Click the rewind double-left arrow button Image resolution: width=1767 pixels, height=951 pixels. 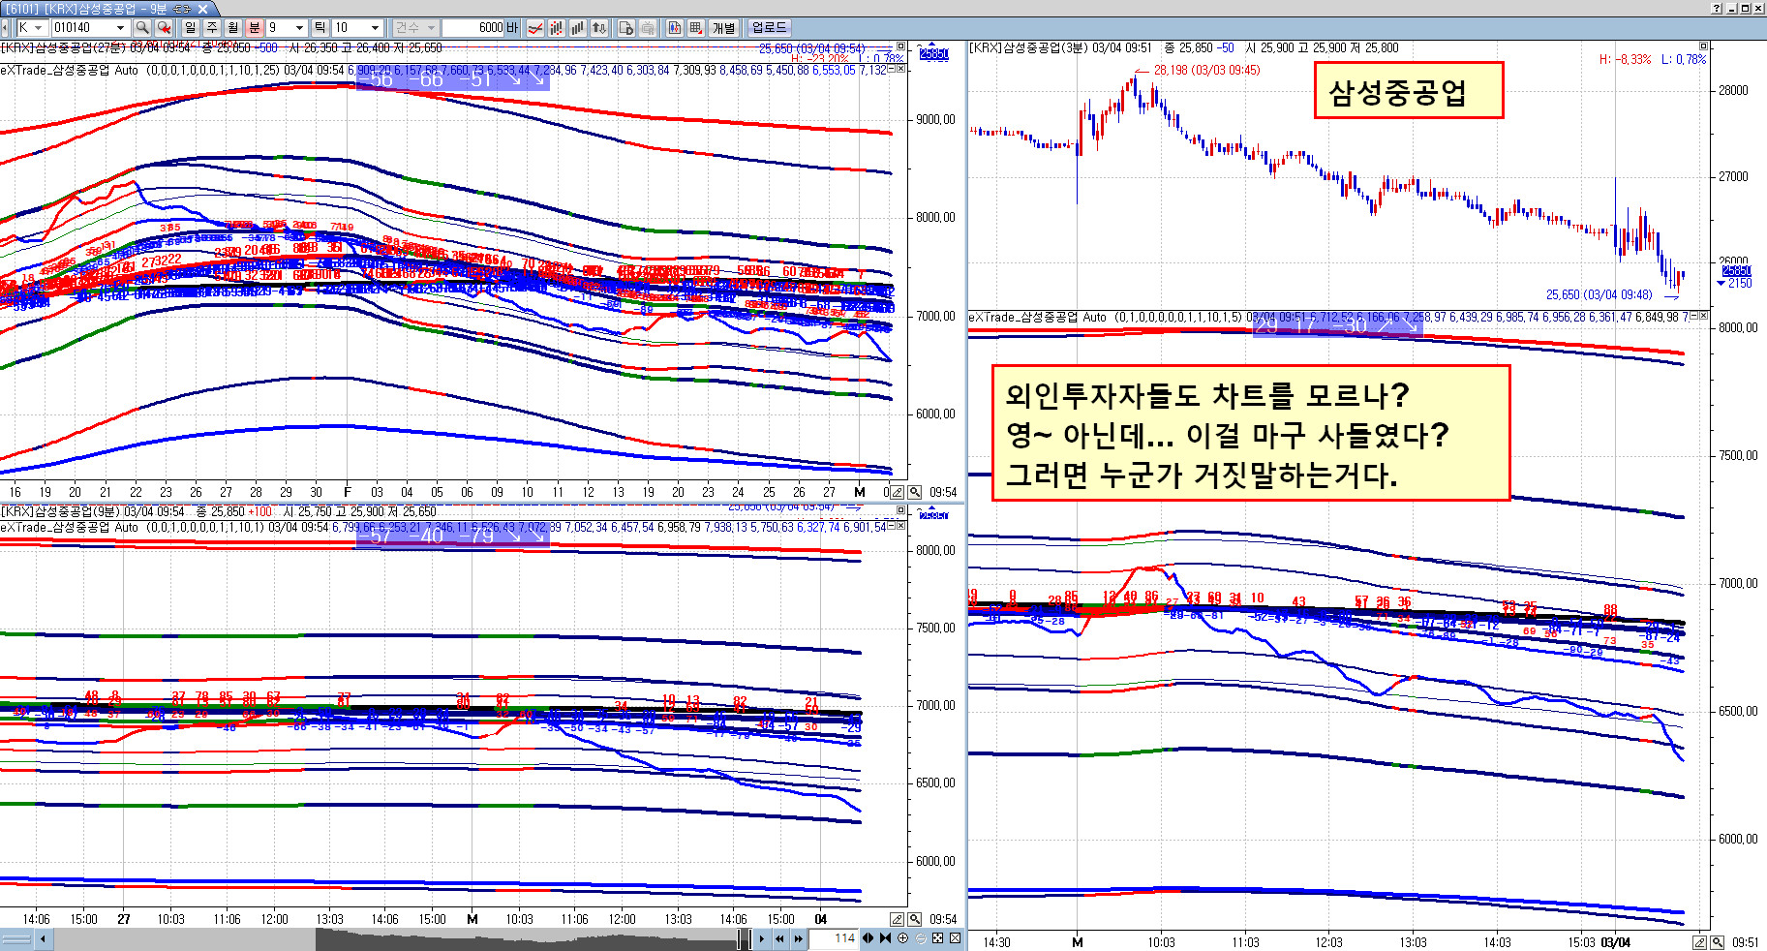click(x=779, y=938)
